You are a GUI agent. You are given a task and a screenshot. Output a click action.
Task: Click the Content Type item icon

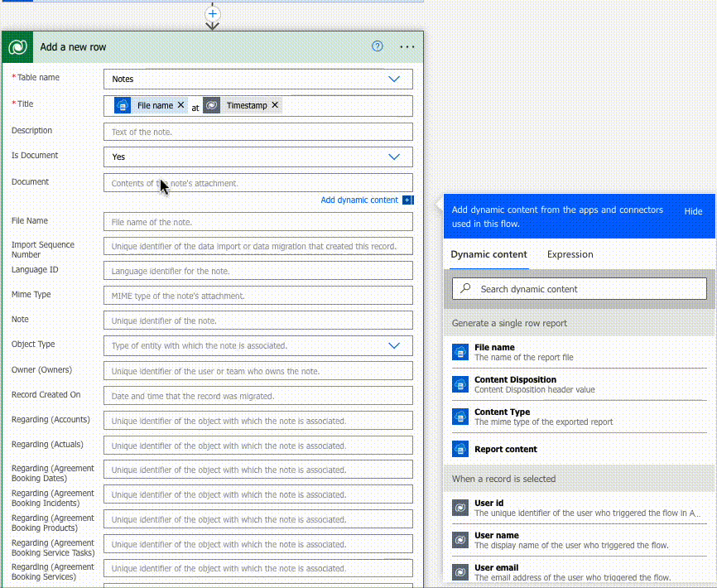(460, 417)
